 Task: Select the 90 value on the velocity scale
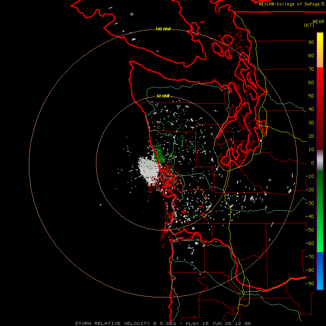(x=311, y=42)
